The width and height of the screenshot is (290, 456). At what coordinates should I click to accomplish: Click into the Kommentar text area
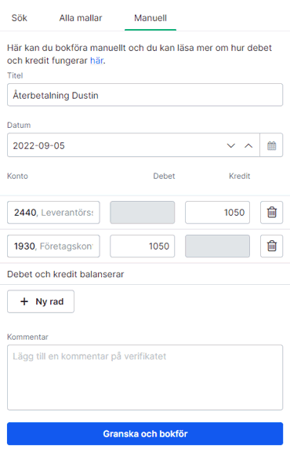pyautogui.click(x=145, y=378)
